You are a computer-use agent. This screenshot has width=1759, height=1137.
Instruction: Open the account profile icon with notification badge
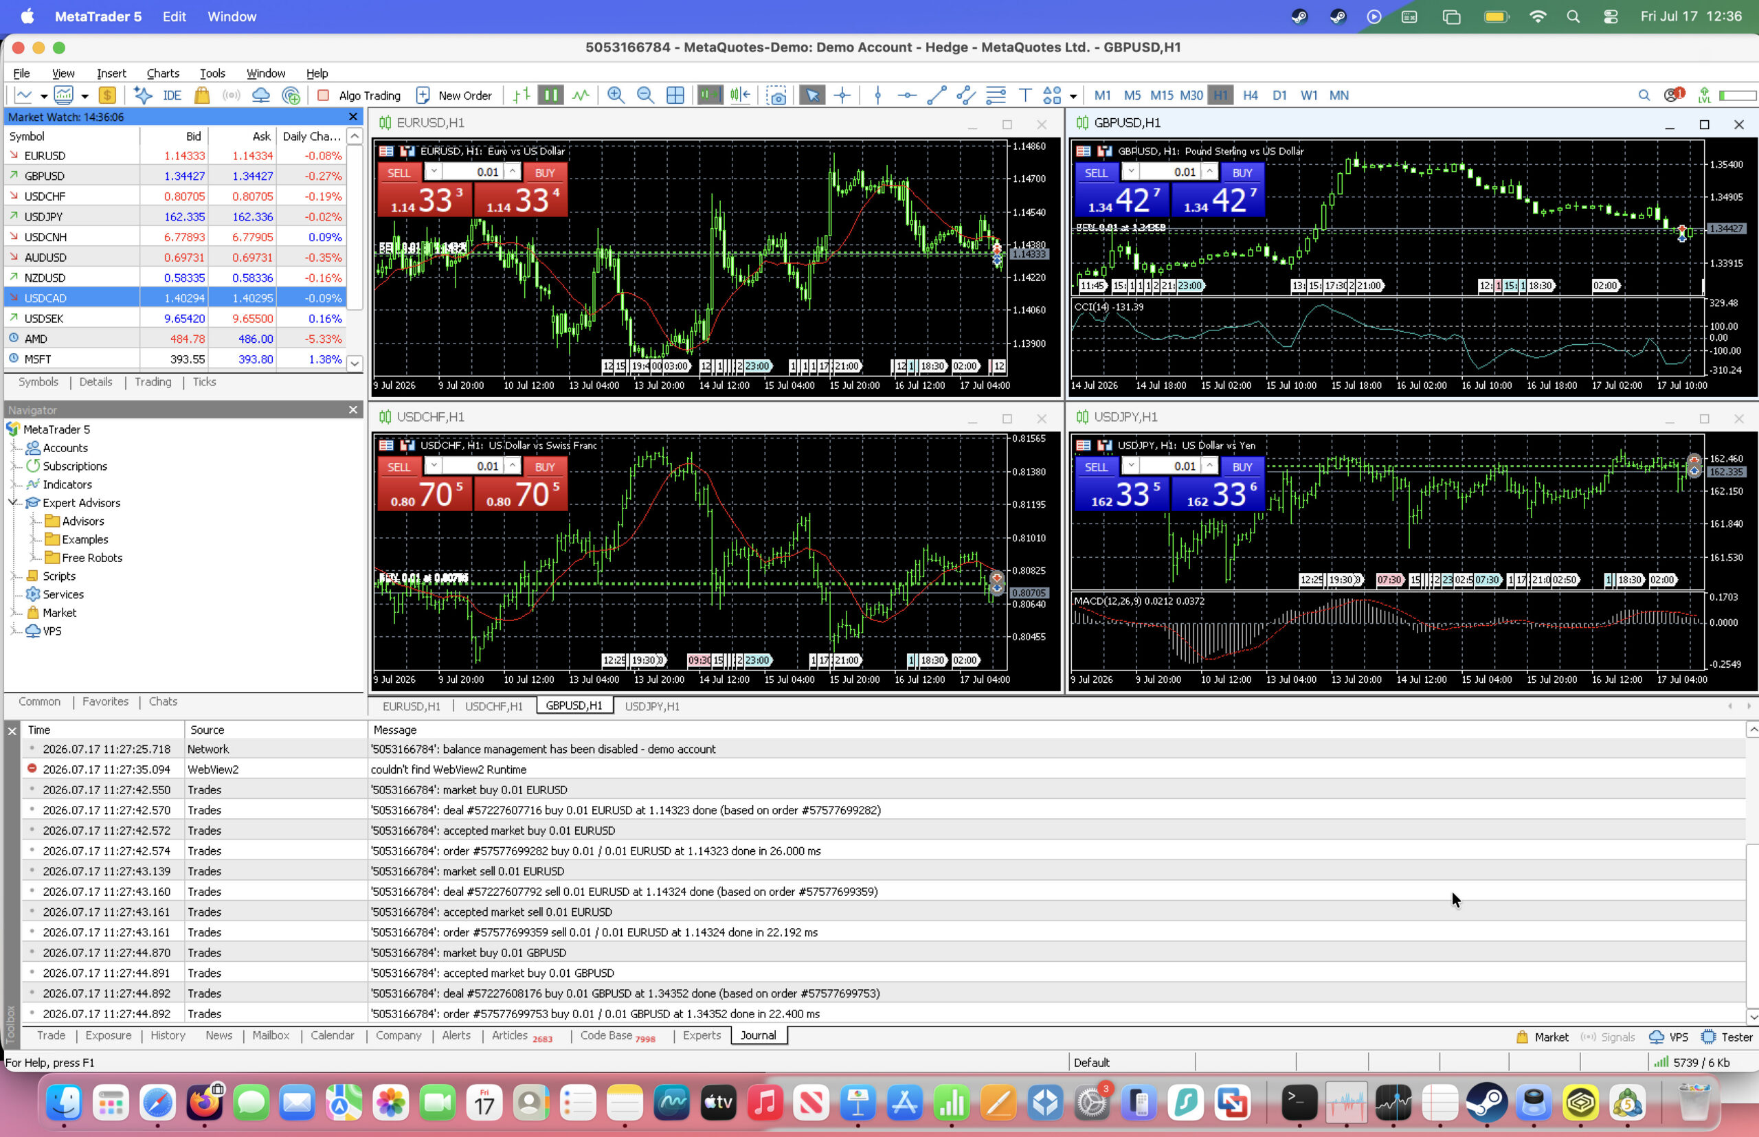[1673, 95]
